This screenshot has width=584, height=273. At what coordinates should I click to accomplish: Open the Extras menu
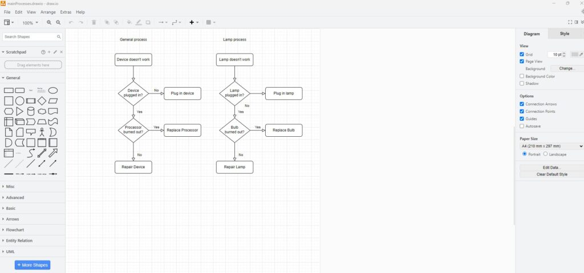point(66,12)
